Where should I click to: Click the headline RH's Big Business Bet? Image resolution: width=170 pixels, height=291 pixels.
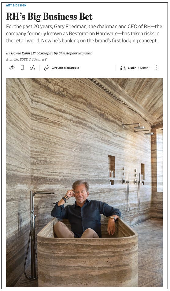[x=49, y=16]
